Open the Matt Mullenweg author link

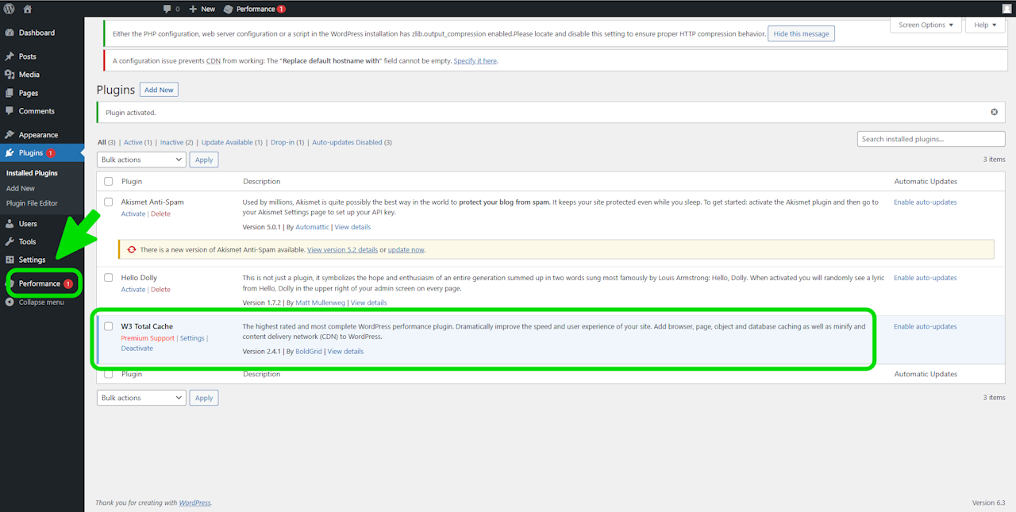point(320,302)
